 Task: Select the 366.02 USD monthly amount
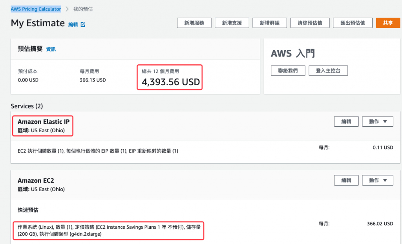tap(380, 224)
